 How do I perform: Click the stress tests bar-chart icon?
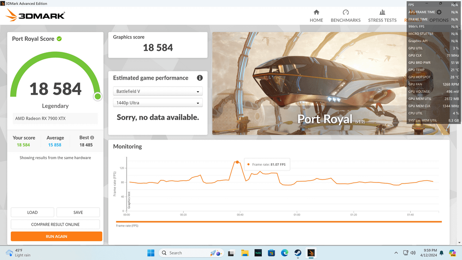coord(382,12)
